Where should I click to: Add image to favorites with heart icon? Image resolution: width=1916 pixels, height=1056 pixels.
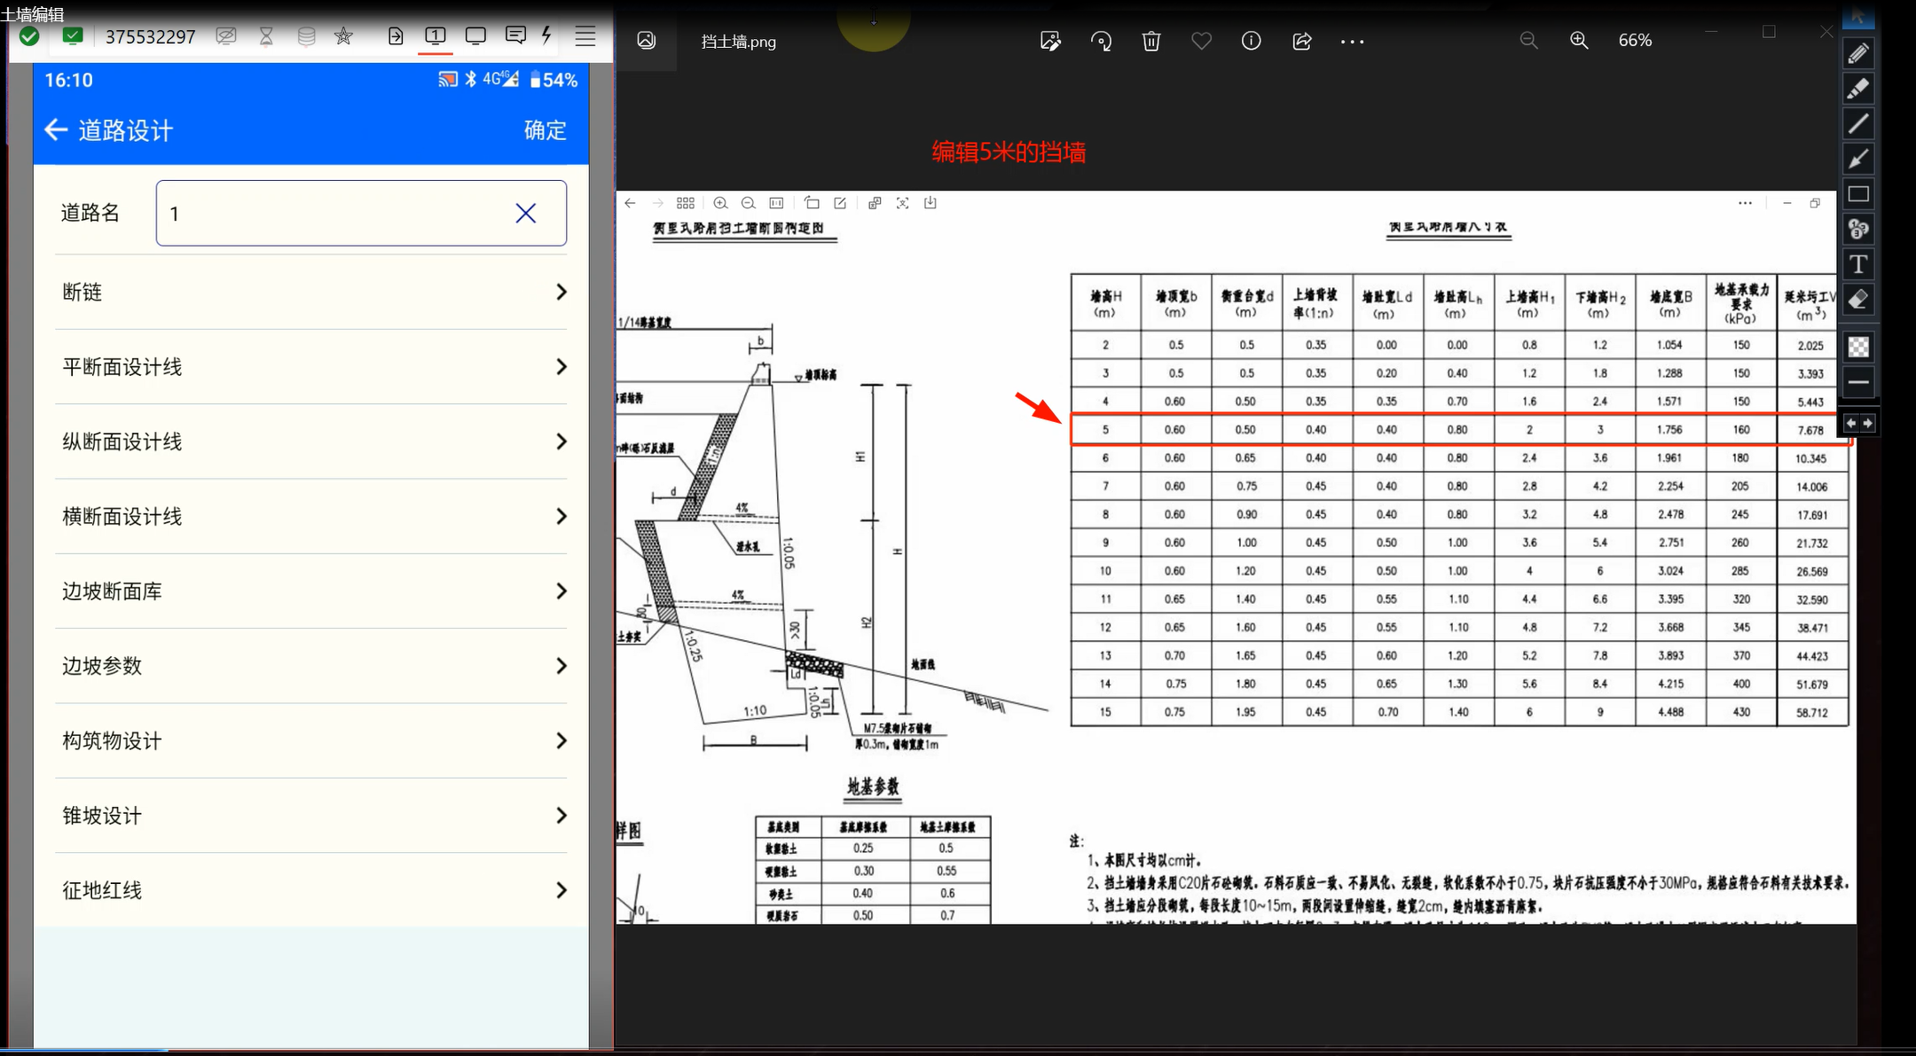pos(1201,41)
